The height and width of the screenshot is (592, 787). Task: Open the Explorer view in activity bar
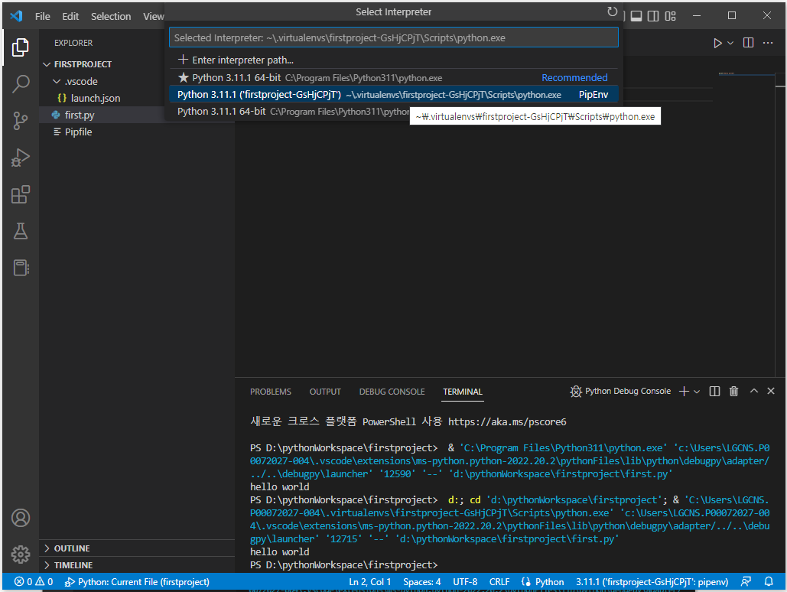20,47
